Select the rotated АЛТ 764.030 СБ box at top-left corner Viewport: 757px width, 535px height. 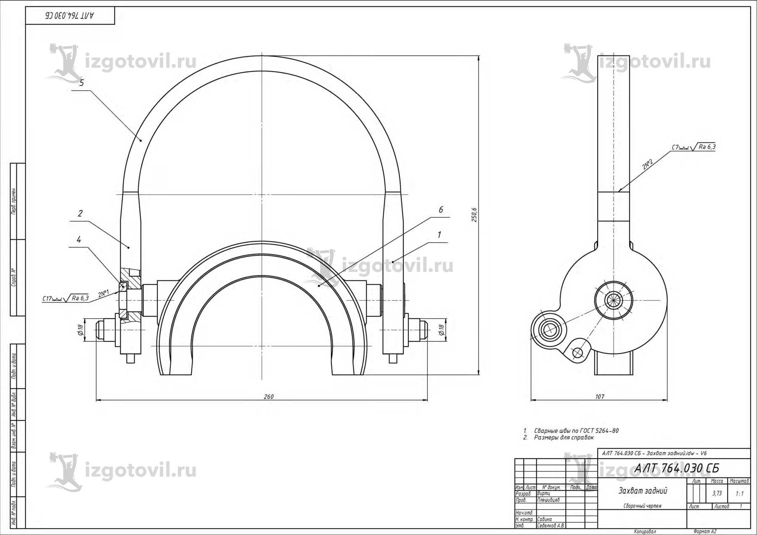click(70, 16)
